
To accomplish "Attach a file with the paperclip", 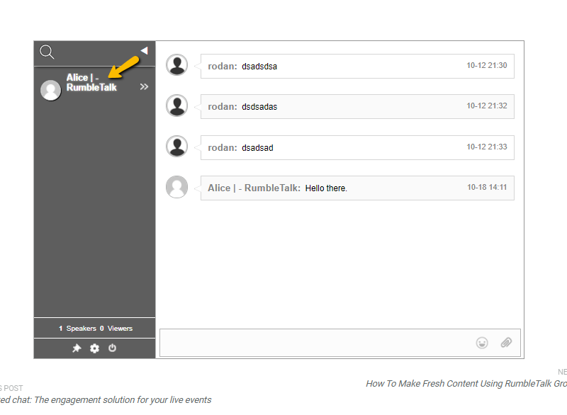I will [x=506, y=342].
